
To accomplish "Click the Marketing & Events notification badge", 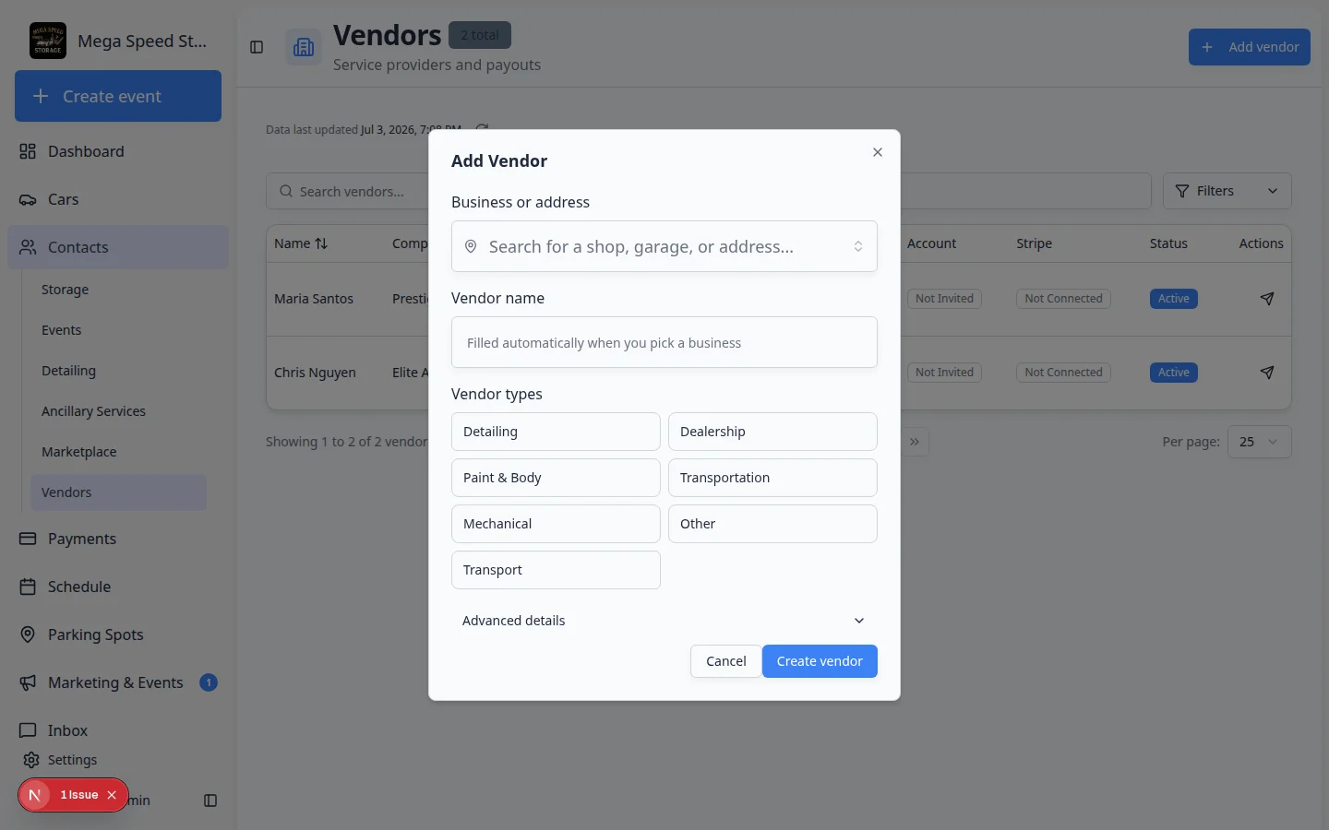I will pos(209,682).
